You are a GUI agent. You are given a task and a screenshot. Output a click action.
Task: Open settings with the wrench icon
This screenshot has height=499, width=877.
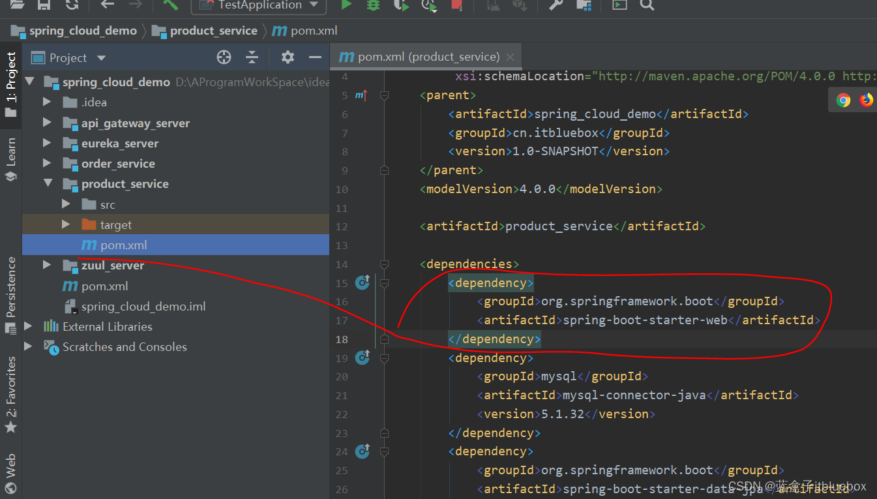[x=556, y=5]
